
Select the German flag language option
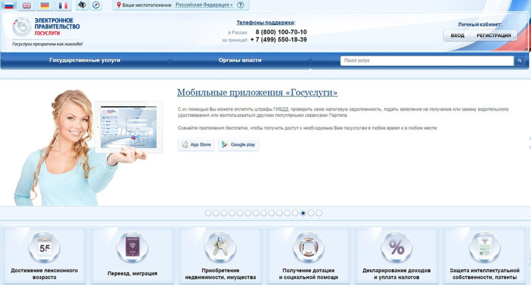(x=45, y=5)
